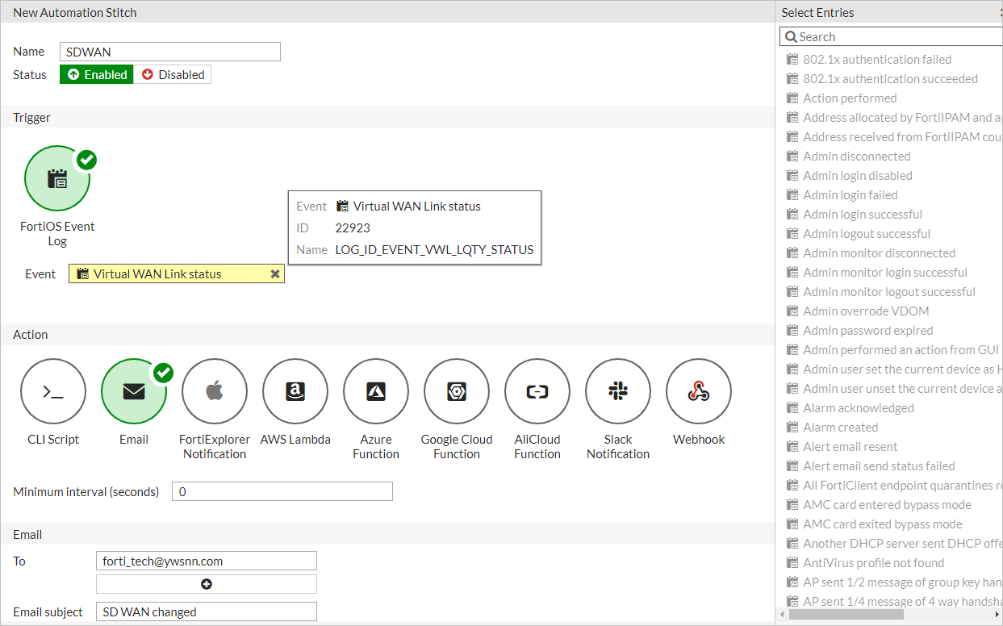Screen dimensions: 1003x626
Task: Select FortiExplorer Notification action
Action: [x=215, y=391]
